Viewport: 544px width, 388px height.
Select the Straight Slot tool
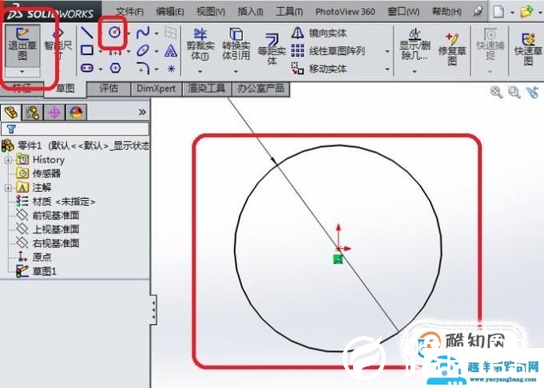[87, 69]
